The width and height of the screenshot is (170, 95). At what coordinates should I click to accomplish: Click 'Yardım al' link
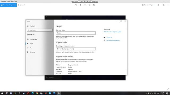[109, 38]
